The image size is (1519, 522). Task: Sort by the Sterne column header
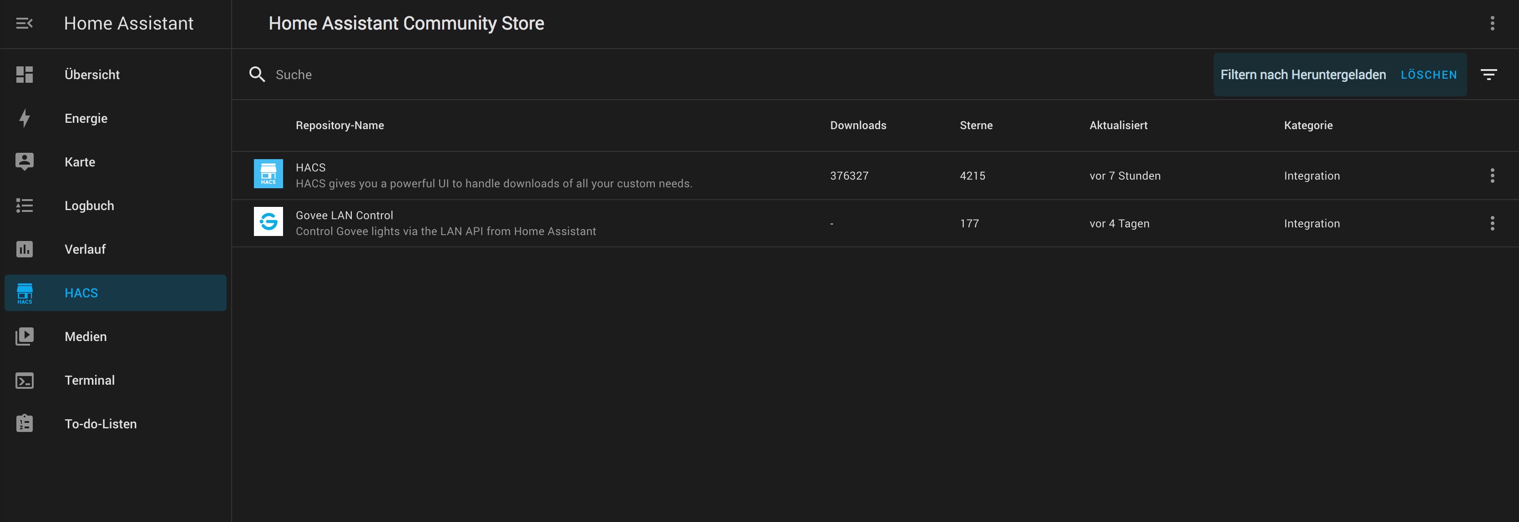(x=975, y=125)
